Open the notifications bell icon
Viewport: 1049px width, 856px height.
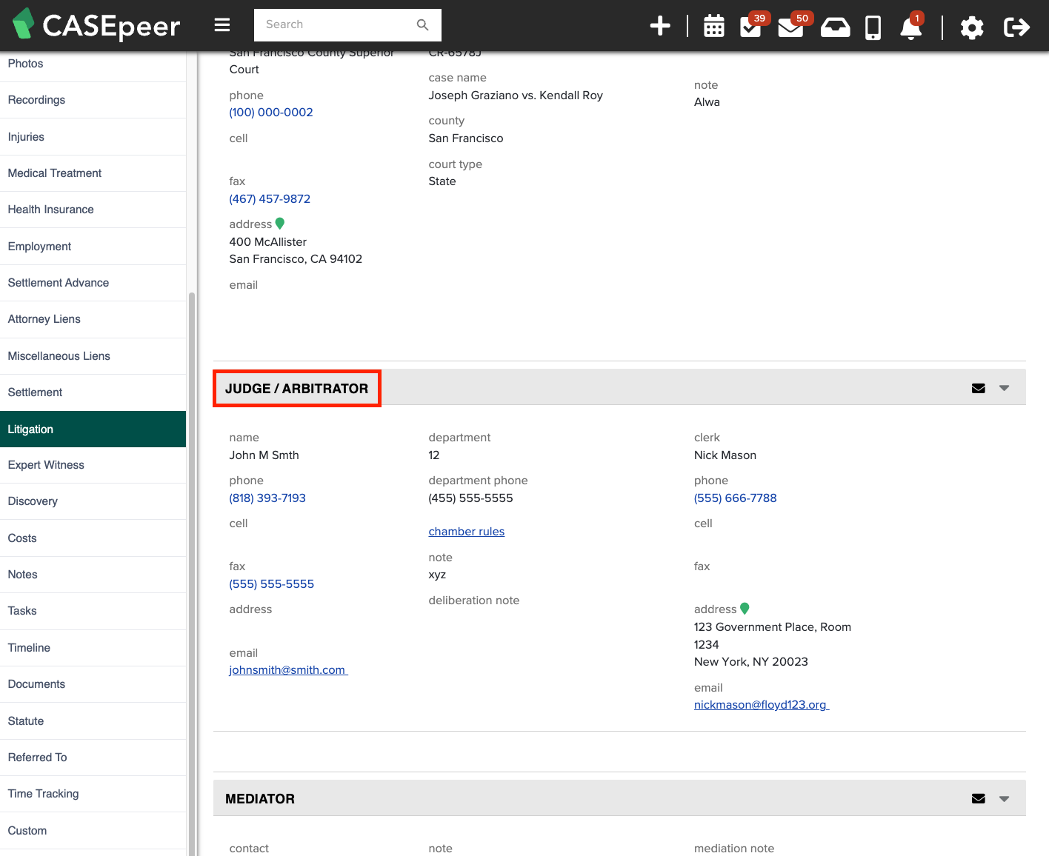coord(911,27)
